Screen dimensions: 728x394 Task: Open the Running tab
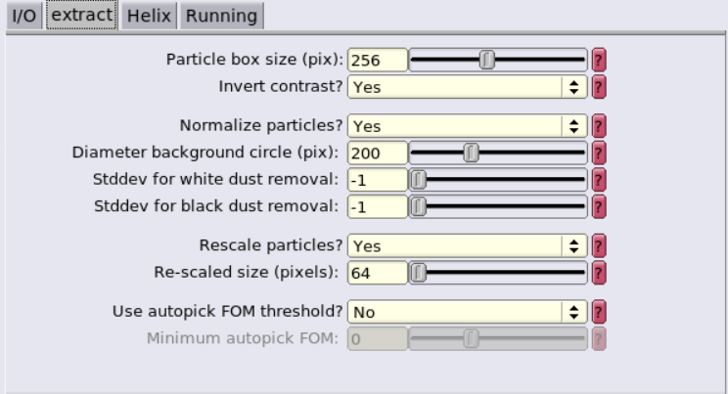tap(222, 16)
